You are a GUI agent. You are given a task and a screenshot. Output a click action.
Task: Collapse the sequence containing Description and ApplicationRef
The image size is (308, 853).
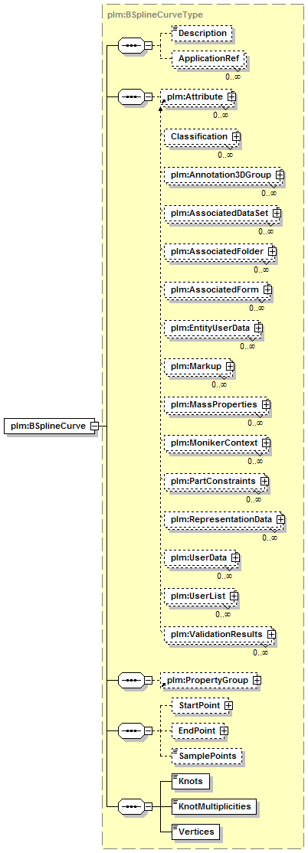(148, 46)
